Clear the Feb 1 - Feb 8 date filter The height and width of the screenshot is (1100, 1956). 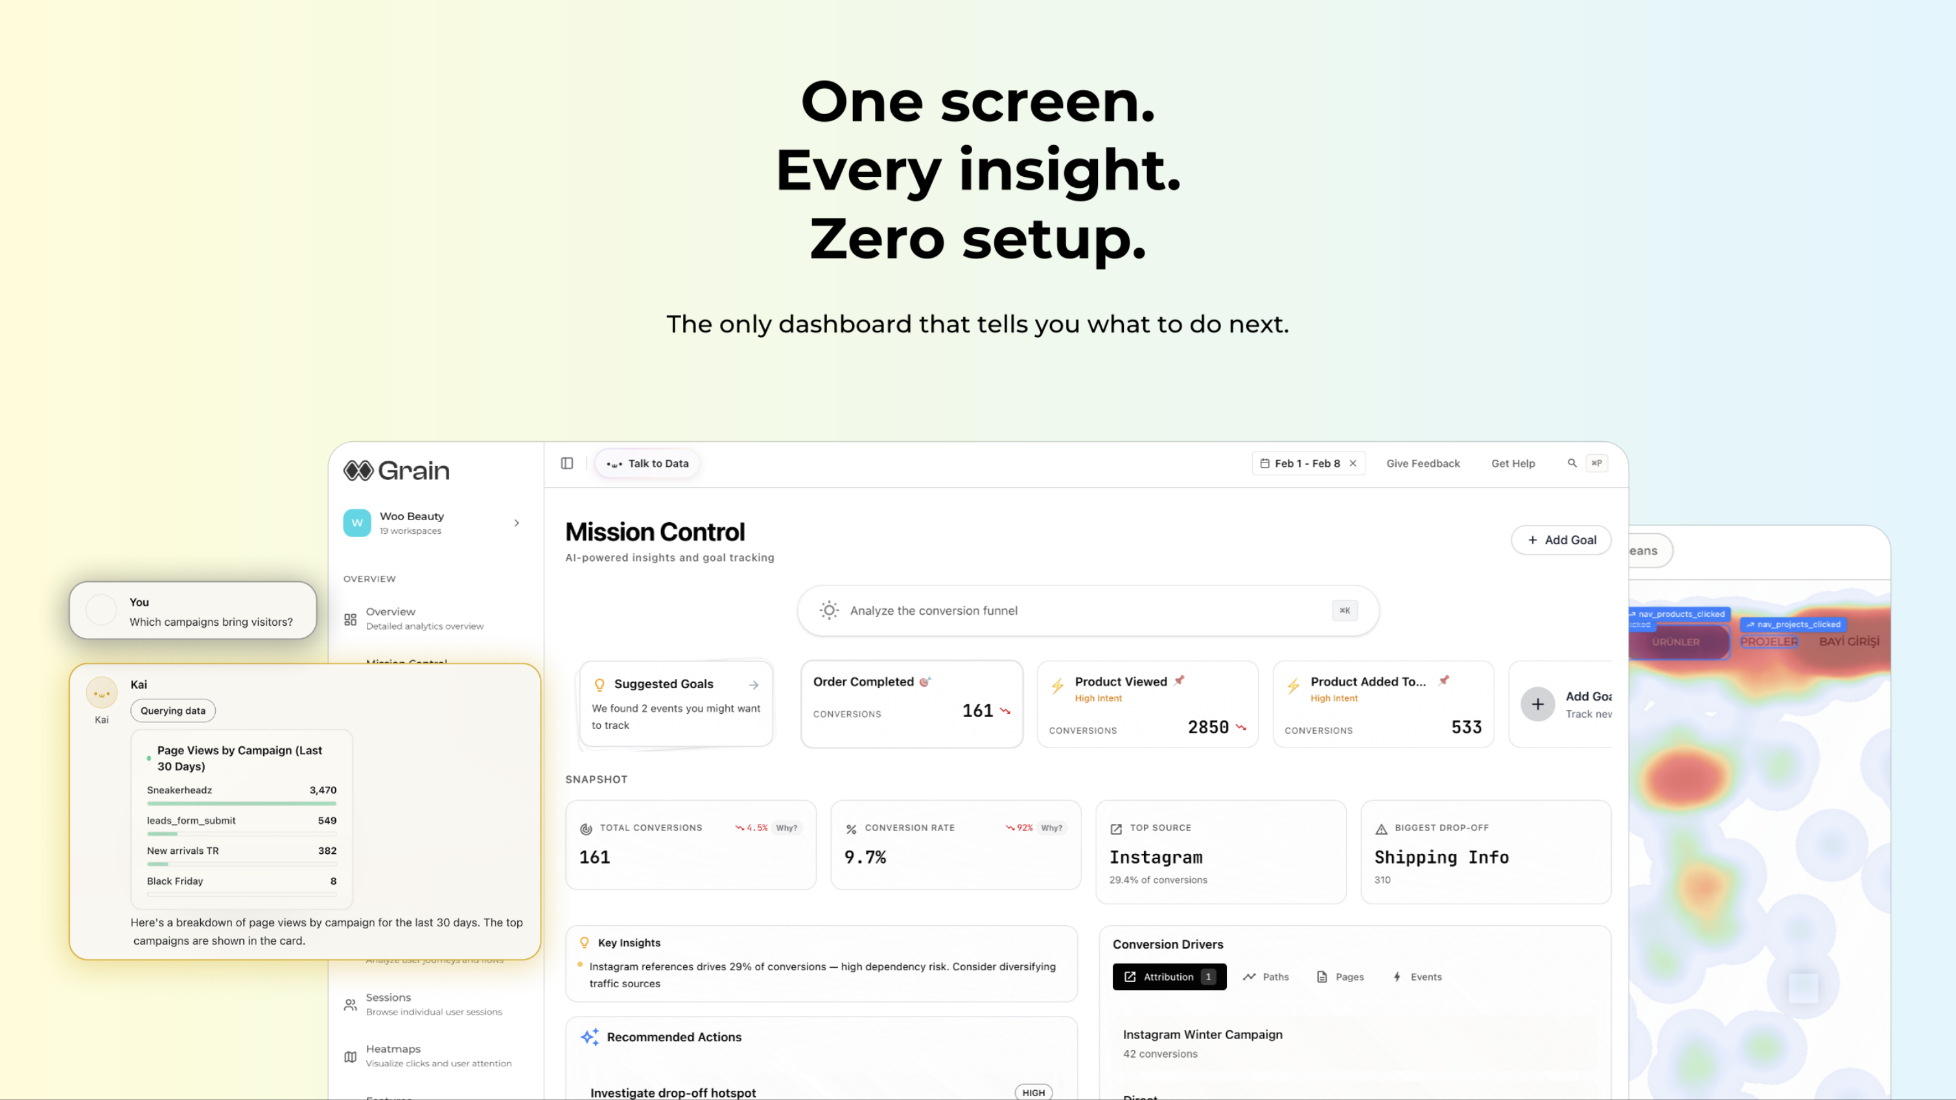click(1353, 463)
